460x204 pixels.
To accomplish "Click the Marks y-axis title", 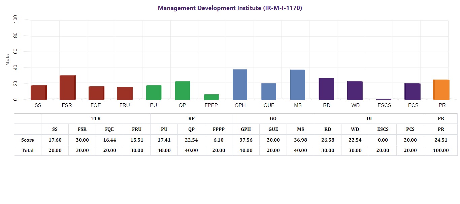I will [8, 59].
